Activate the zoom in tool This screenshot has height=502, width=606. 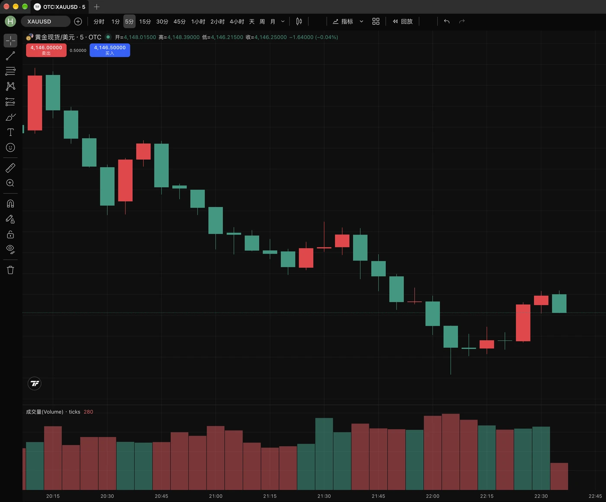coord(10,183)
